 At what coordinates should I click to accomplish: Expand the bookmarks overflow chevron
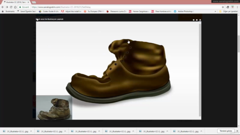[x=215, y=11]
